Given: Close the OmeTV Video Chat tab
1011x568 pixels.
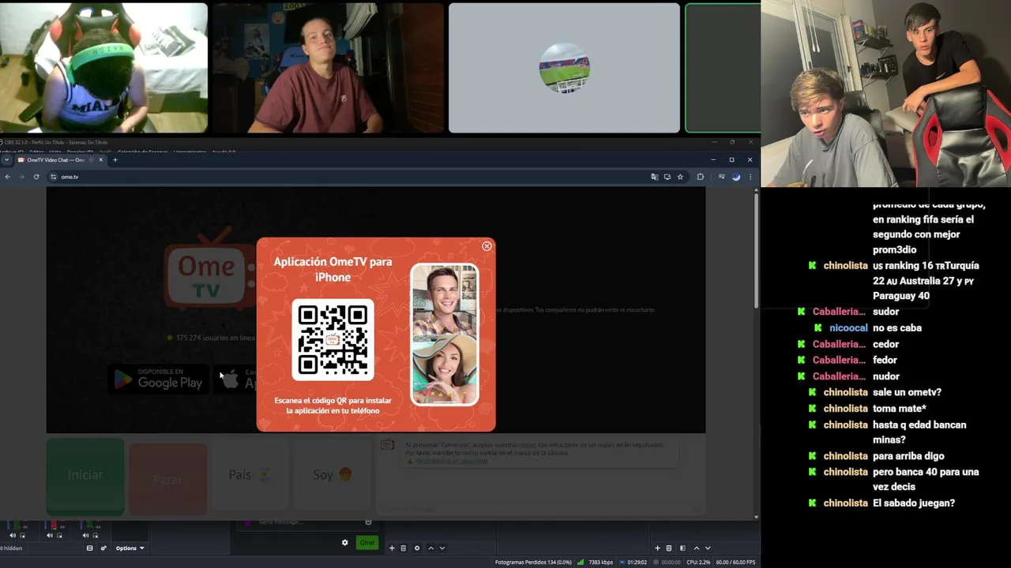Looking at the screenshot, I should [x=100, y=160].
